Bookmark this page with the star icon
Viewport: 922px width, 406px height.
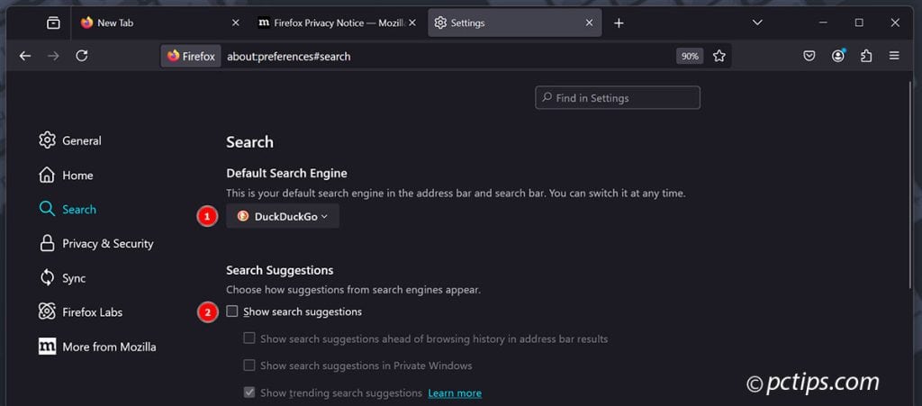click(x=719, y=56)
